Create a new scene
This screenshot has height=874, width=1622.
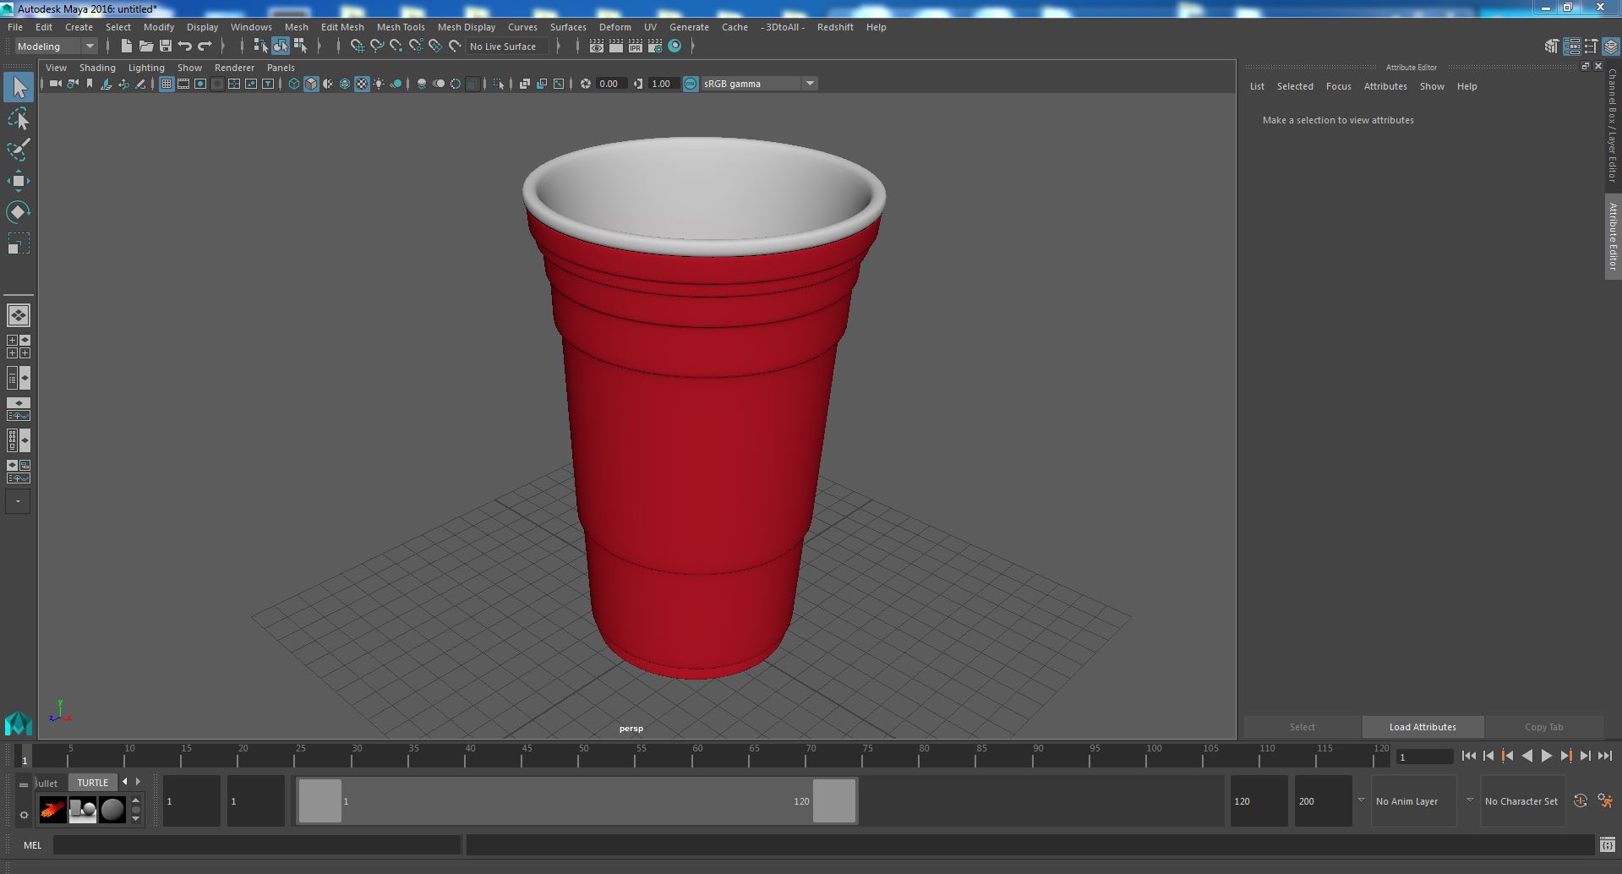(x=127, y=46)
